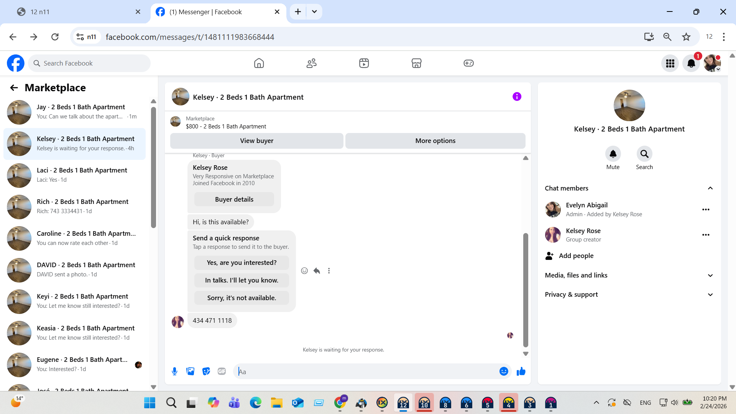Attach a photo using the image icon
This screenshot has width=736, height=414.
[x=190, y=371]
